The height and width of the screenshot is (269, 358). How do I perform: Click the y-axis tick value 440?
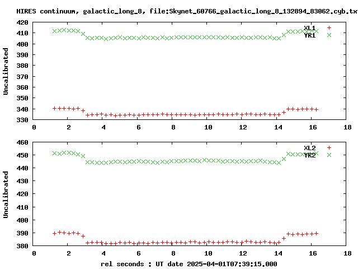22,168
